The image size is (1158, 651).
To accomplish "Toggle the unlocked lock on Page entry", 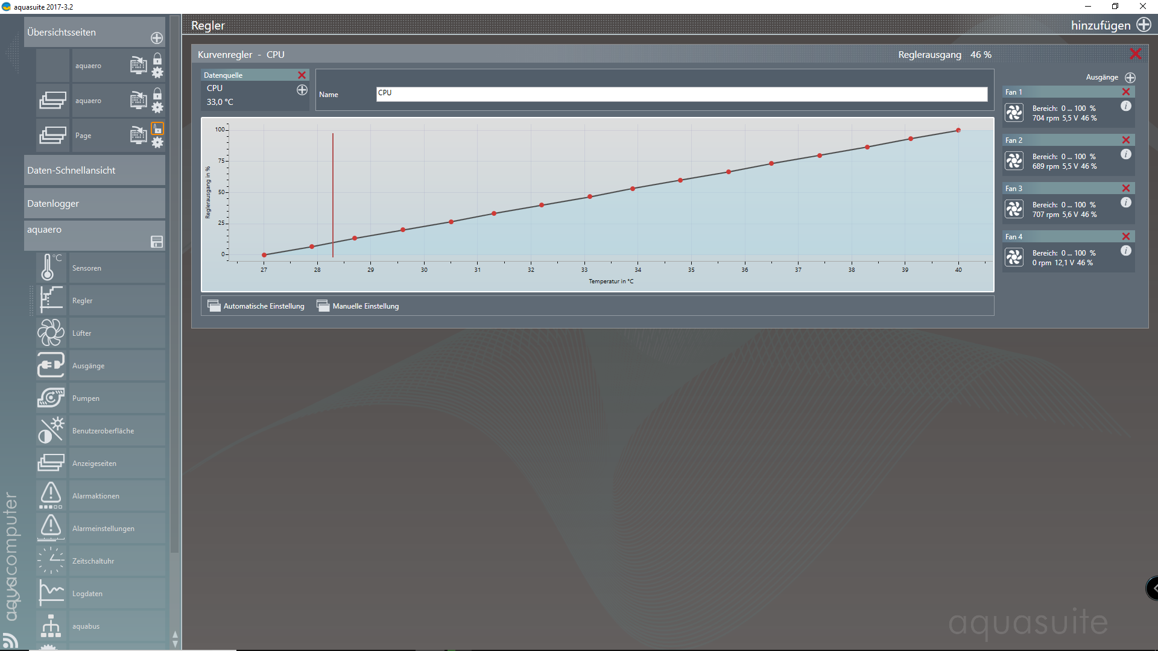I will (157, 128).
